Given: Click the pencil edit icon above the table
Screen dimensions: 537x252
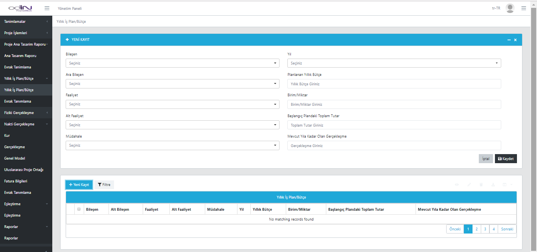Looking at the screenshot, I should coord(469,184).
